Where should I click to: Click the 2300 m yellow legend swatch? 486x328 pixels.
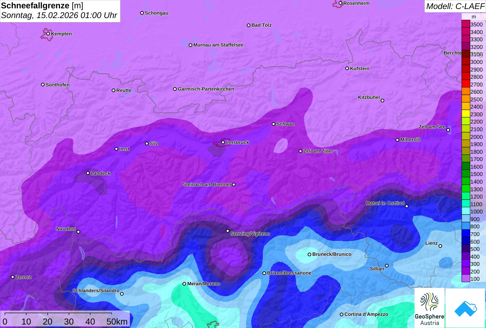[x=466, y=114]
